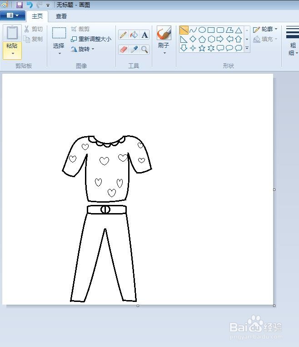Open the brushes dropdown arrow below 刷子
This screenshot has height=347, width=299.
pyautogui.click(x=164, y=53)
